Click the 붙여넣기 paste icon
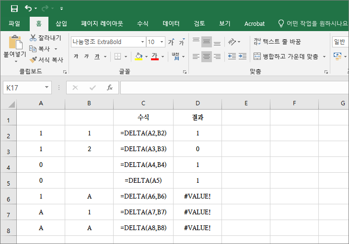Viewport: 349px width, 244px height. [x=15, y=42]
